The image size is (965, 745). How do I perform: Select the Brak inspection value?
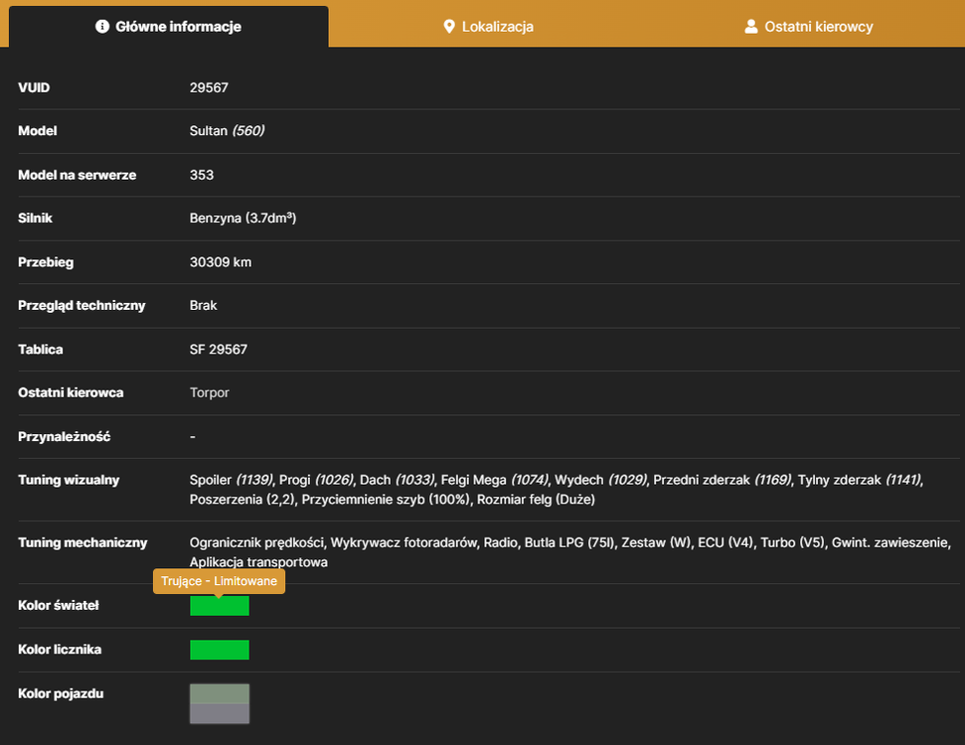203,305
